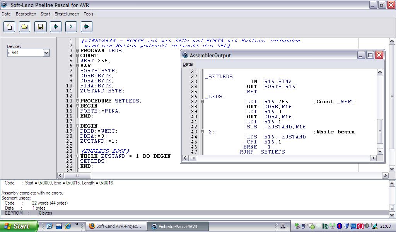Click scroll down arrow of code editor
The width and height of the screenshot is (396, 232).
pos(392,169)
